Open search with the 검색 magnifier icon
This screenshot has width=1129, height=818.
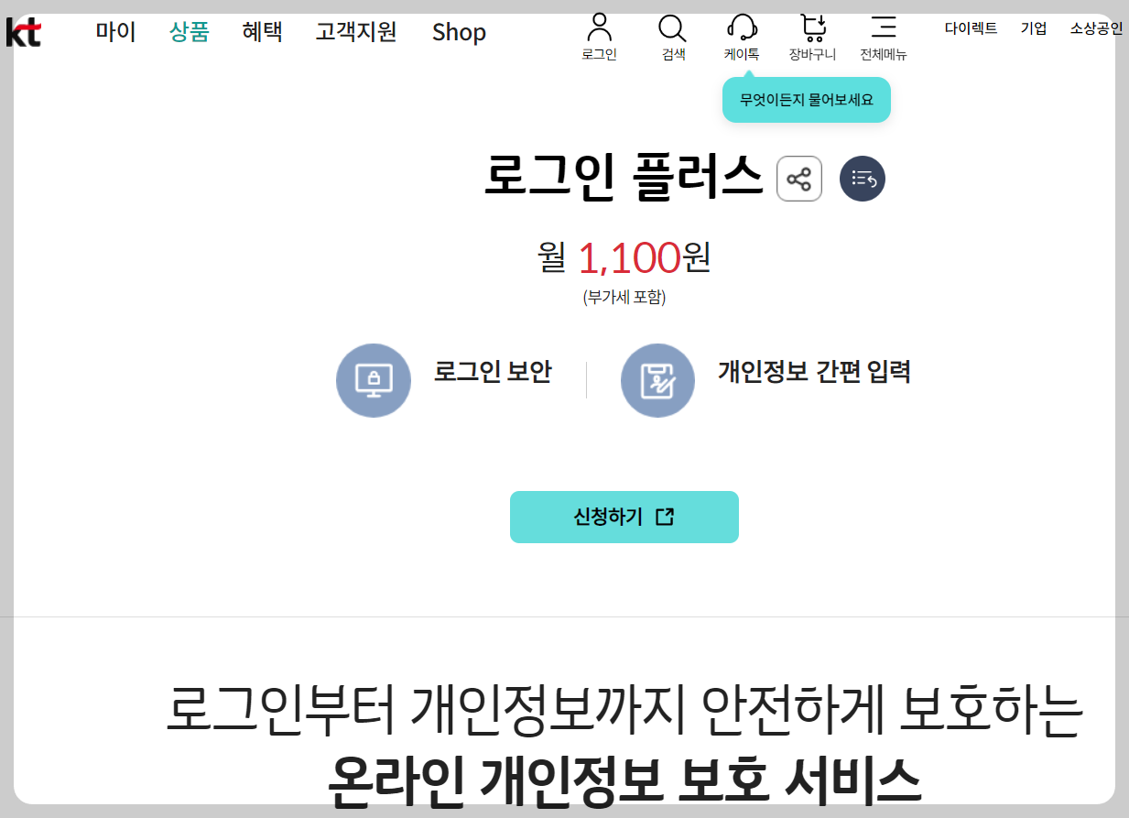click(x=673, y=37)
